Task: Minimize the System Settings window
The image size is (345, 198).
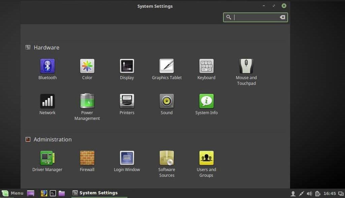Action: (263, 6)
